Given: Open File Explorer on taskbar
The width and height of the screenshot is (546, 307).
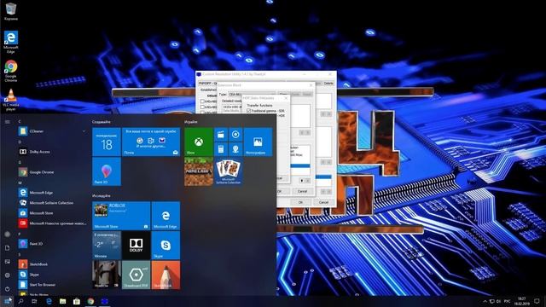Looking at the screenshot, I should pyautogui.click(x=62, y=301).
